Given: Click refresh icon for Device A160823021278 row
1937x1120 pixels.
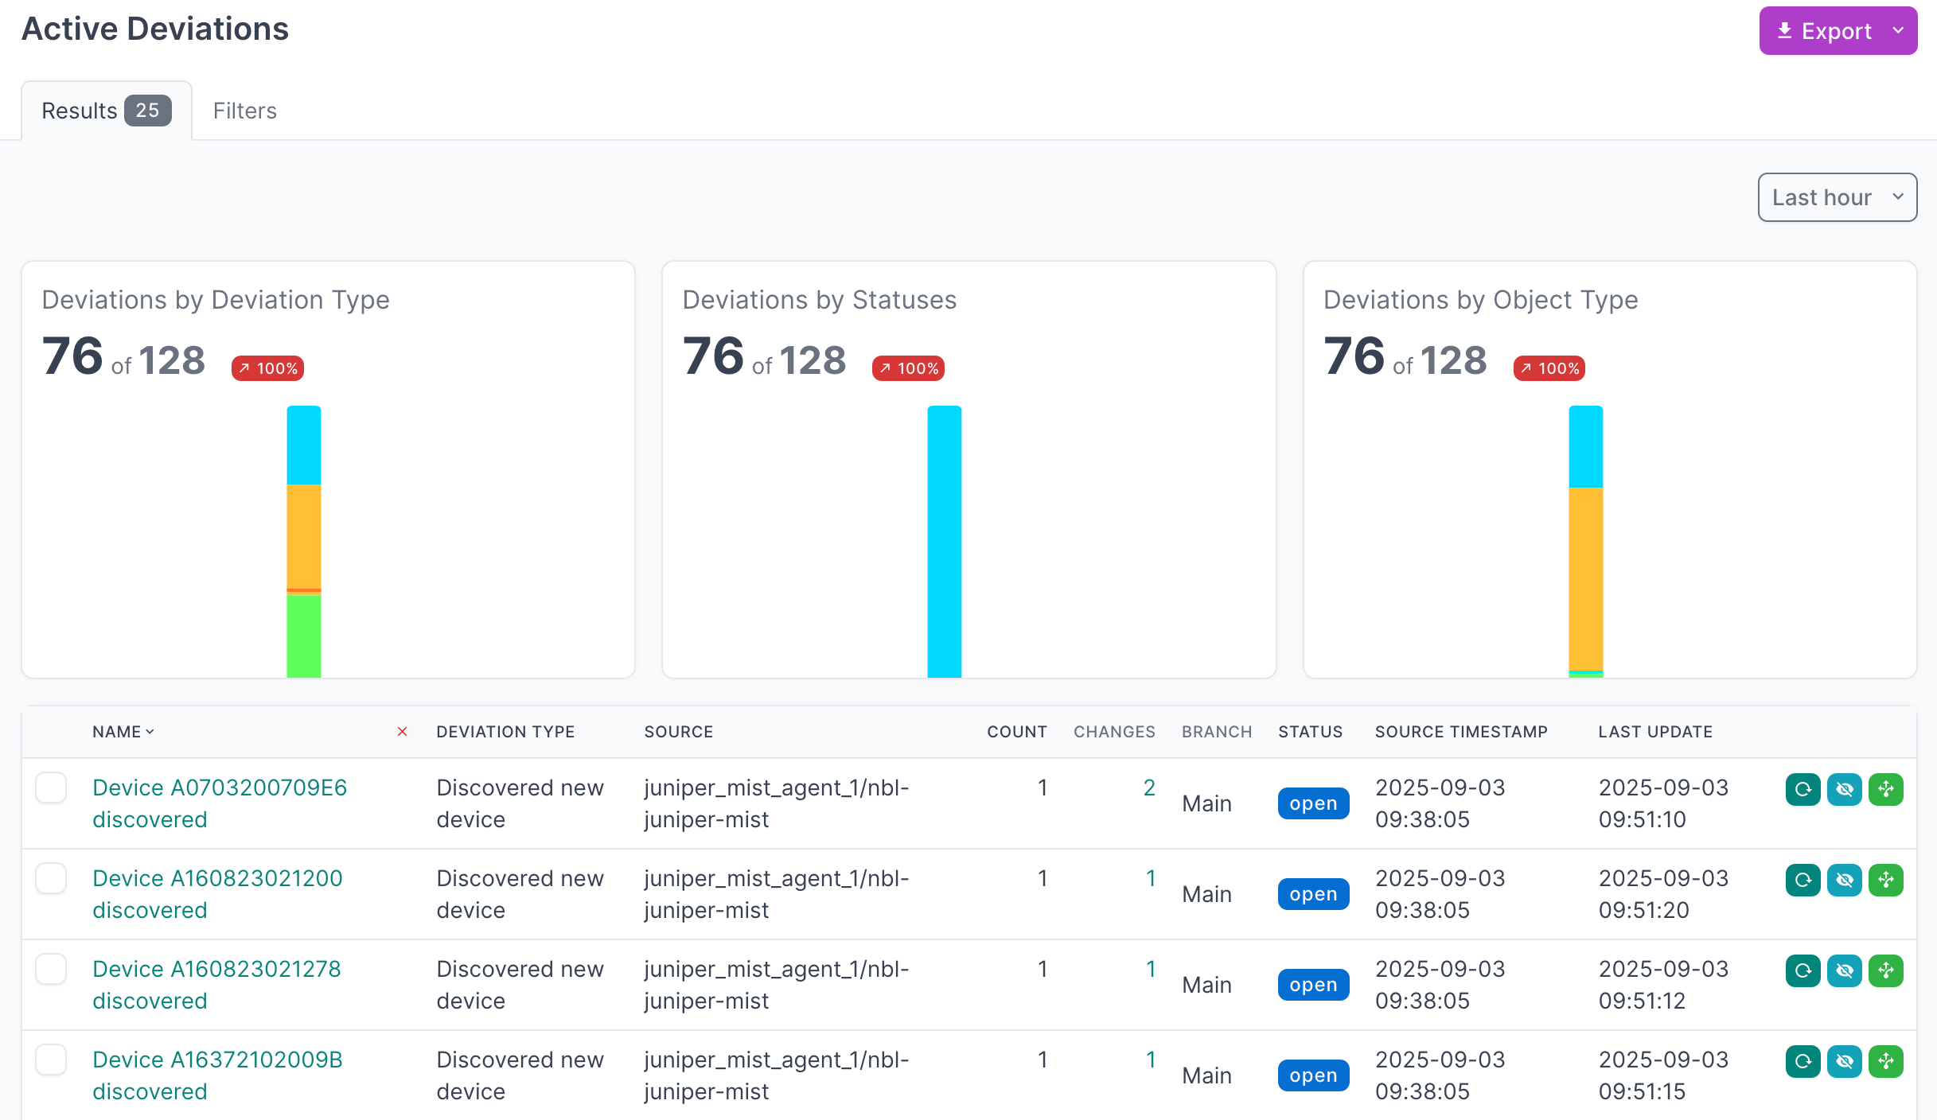Looking at the screenshot, I should coord(1803,970).
